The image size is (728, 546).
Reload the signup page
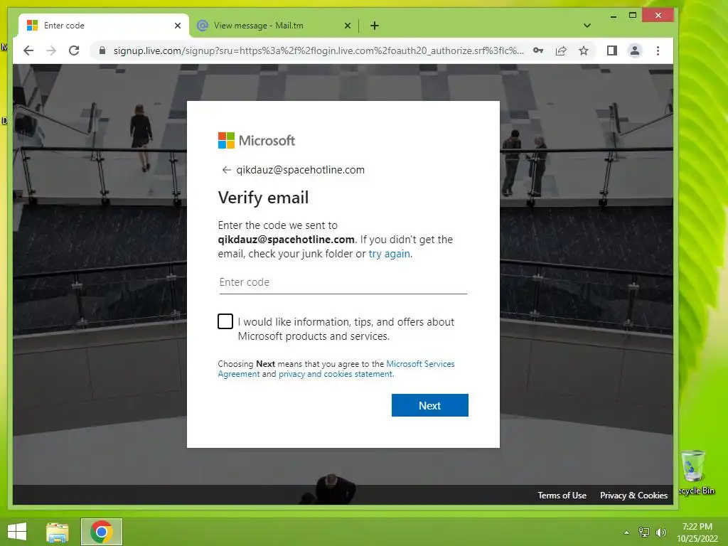coord(74,50)
